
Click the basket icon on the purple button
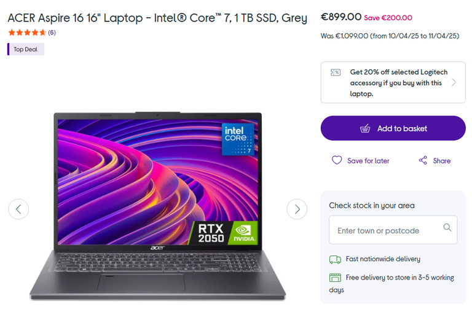[x=365, y=128]
